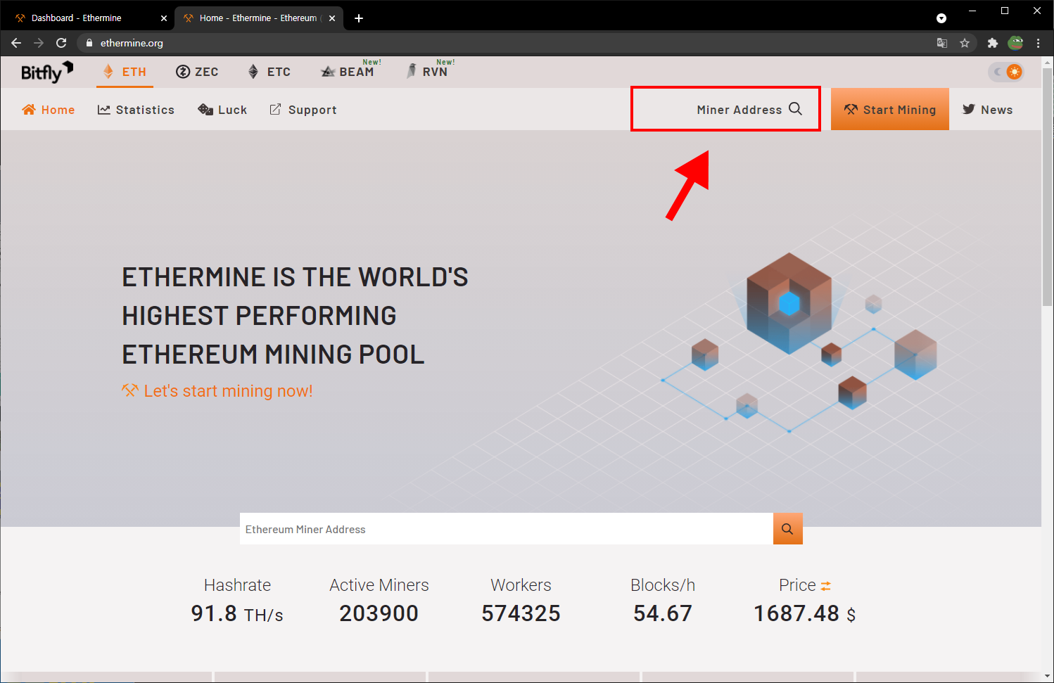The image size is (1054, 683).
Task: Click the site security lock icon
Action: pyautogui.click(x=89, y=43)
